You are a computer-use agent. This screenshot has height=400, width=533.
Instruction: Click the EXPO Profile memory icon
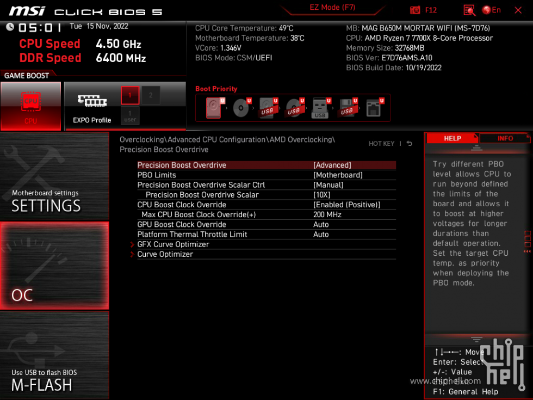coord(92,101)
